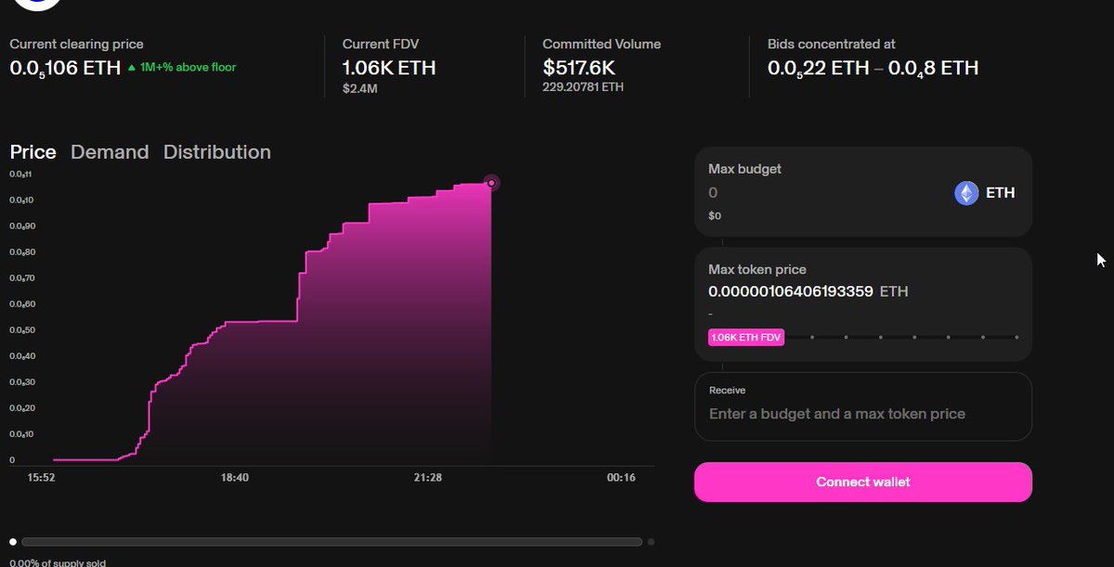Open the Distribution chart tab
1114x567 pixels.
(217, 152)
